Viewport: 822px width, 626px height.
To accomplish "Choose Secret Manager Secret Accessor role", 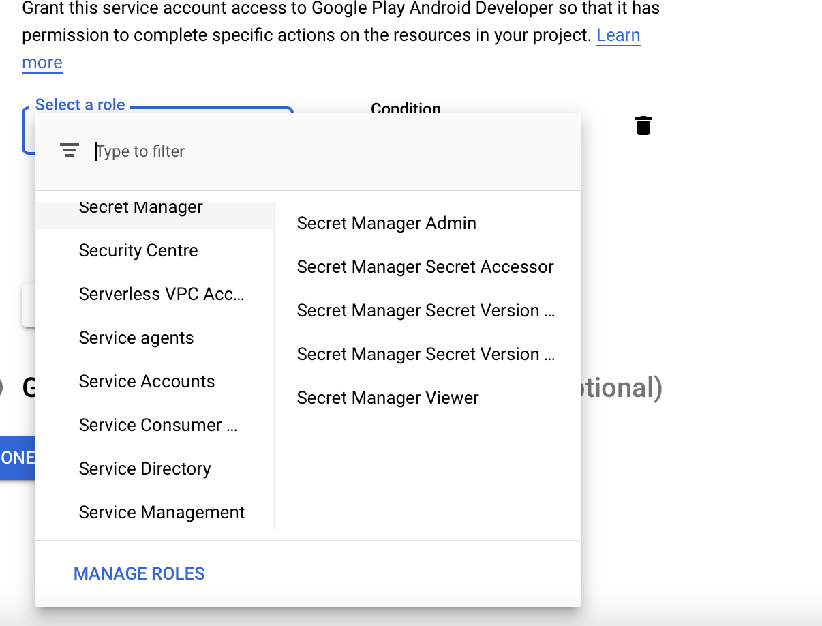I will (x=425, y=267).
